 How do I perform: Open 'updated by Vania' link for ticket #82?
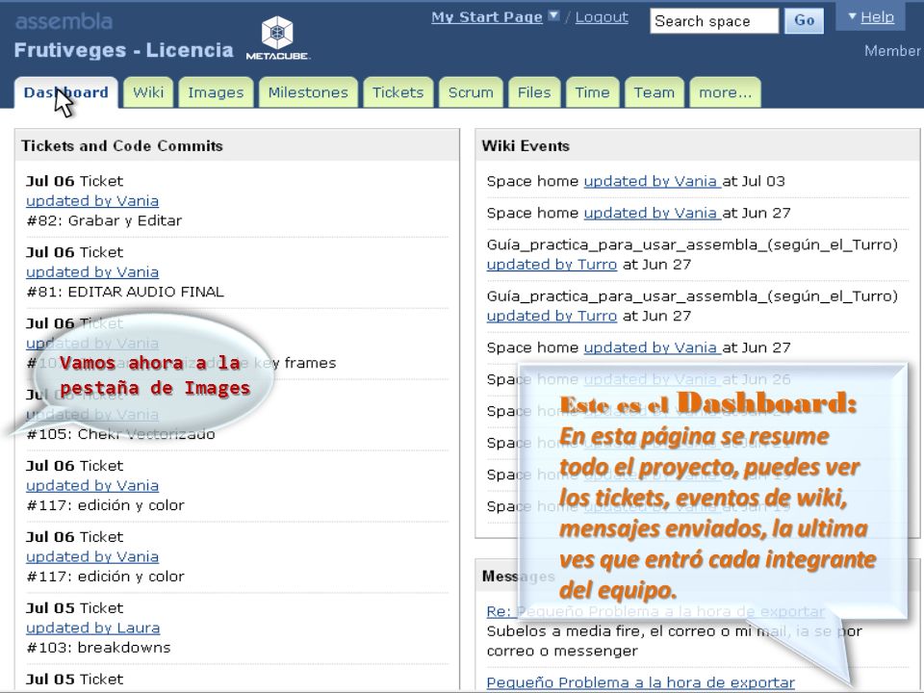(x=92, y=201)
